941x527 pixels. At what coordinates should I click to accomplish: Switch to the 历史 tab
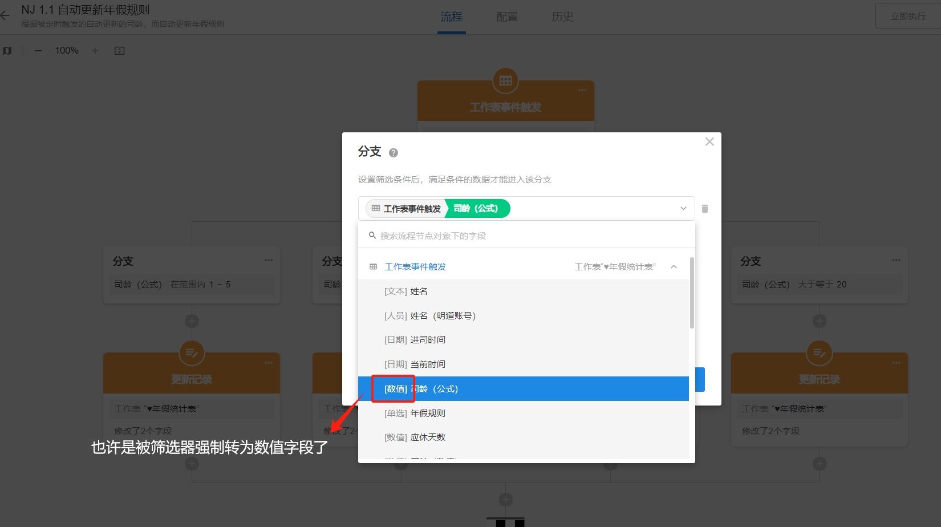click(x=562, y=17)
